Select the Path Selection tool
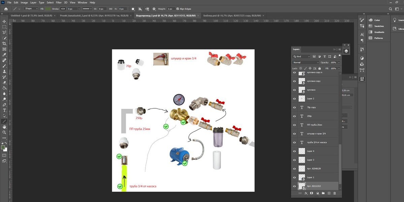The height and width of the screenshot is (202, 404). point(4,116)
